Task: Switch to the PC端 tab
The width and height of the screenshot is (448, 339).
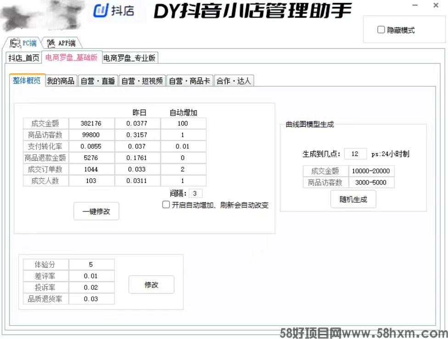Action: coord(23,43)
